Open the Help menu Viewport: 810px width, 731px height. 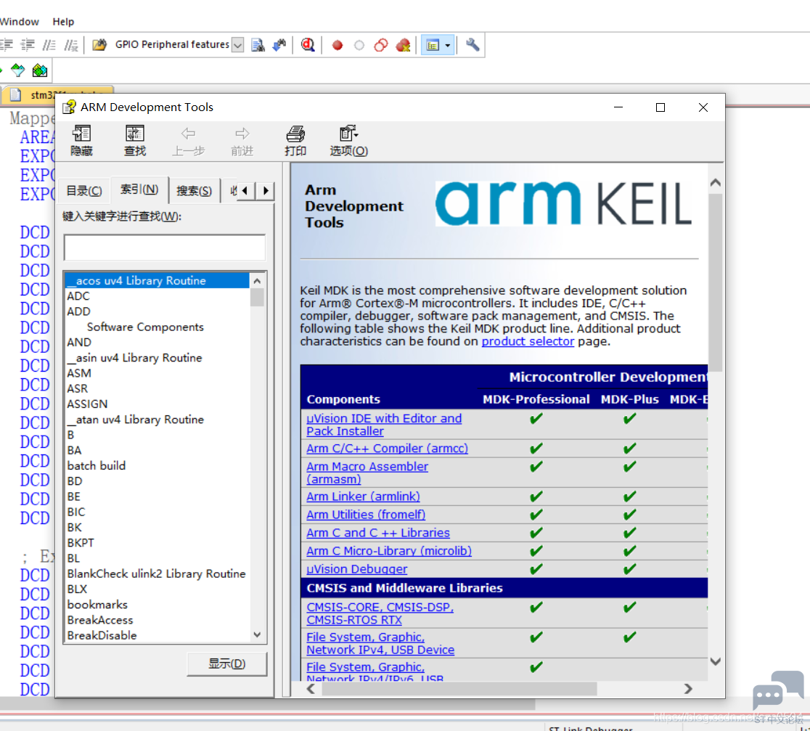63,22
